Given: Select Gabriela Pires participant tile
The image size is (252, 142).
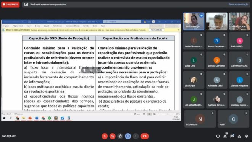Looking at the screenshot, I should click(216, 100).
